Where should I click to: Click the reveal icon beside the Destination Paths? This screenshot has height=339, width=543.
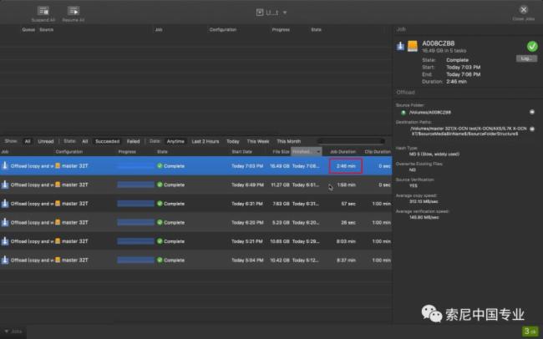[531, 128]
